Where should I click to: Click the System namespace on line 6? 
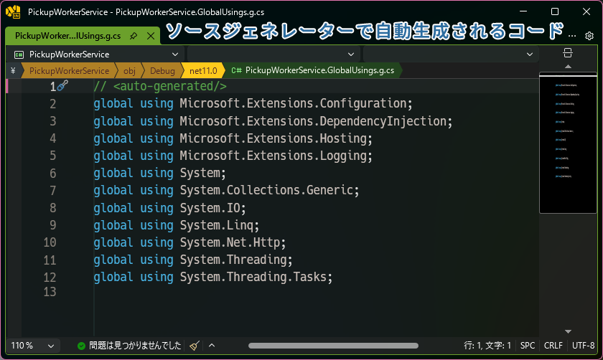200,173
